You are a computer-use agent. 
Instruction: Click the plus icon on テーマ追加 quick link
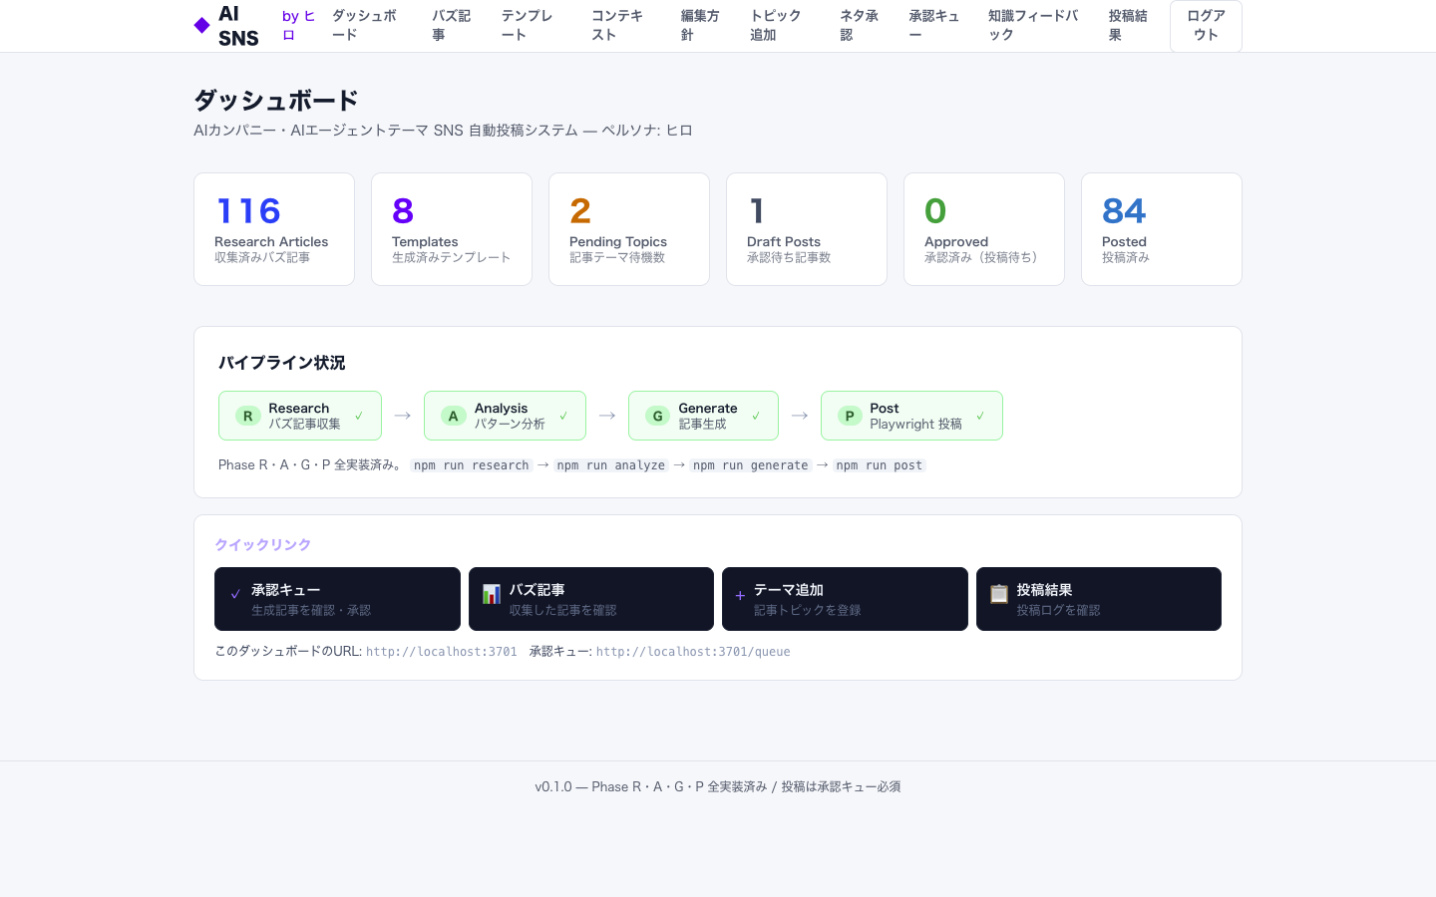(740, 595)
